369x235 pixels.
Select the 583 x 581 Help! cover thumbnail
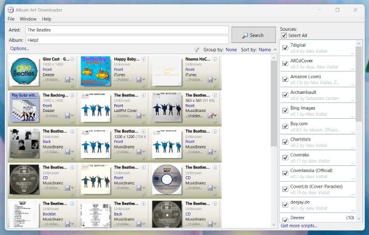point(167,107)
